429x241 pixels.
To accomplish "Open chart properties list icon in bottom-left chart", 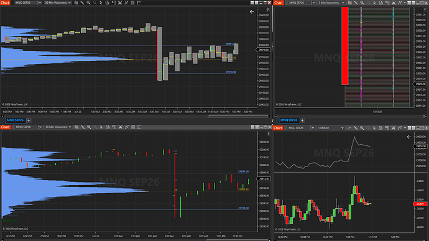I will (x=139, y=127).
